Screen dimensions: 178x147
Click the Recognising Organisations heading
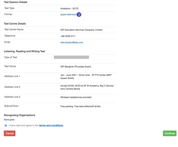19,115
